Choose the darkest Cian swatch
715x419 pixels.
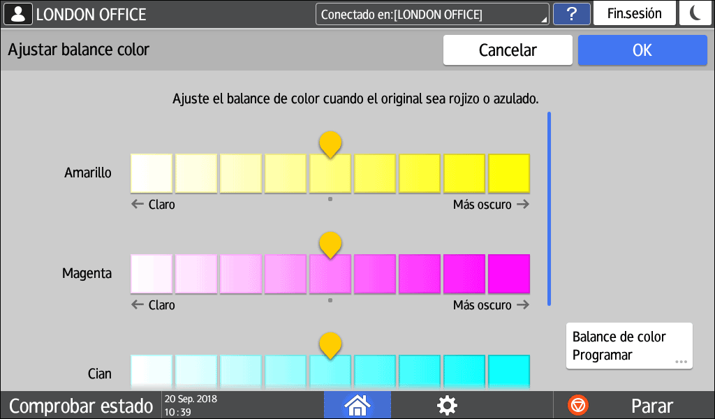[x=508, y=369]
